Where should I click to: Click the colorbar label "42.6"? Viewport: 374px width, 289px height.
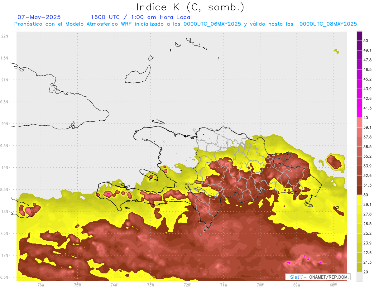367,99
